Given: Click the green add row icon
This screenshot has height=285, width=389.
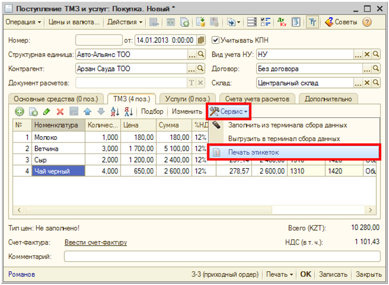Looking at the screenshot, I should click(x=20, y=111).
